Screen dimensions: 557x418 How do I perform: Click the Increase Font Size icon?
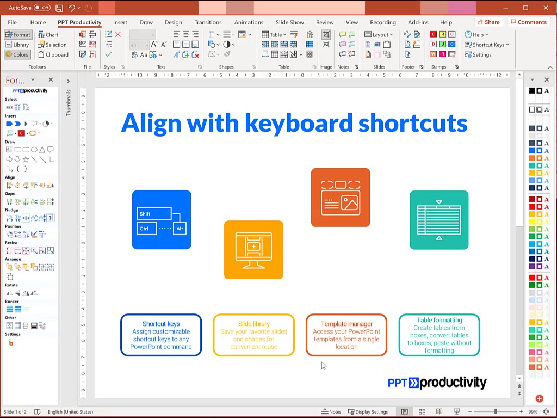(x=154, y=45)
